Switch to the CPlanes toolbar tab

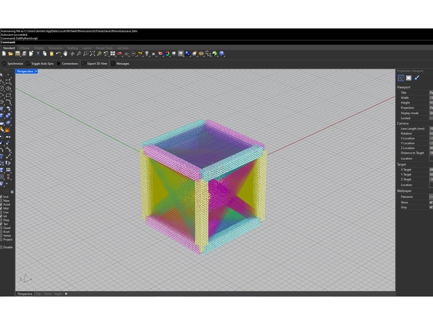click(24, 48)
